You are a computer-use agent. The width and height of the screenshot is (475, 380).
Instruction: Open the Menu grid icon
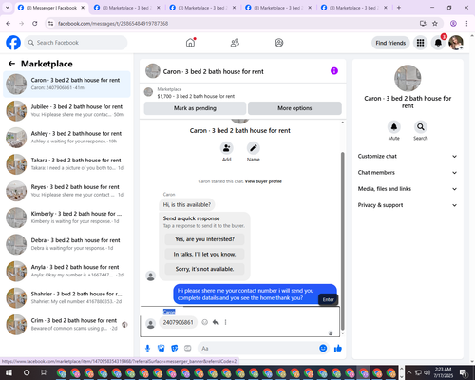click(x=420, y=43)
